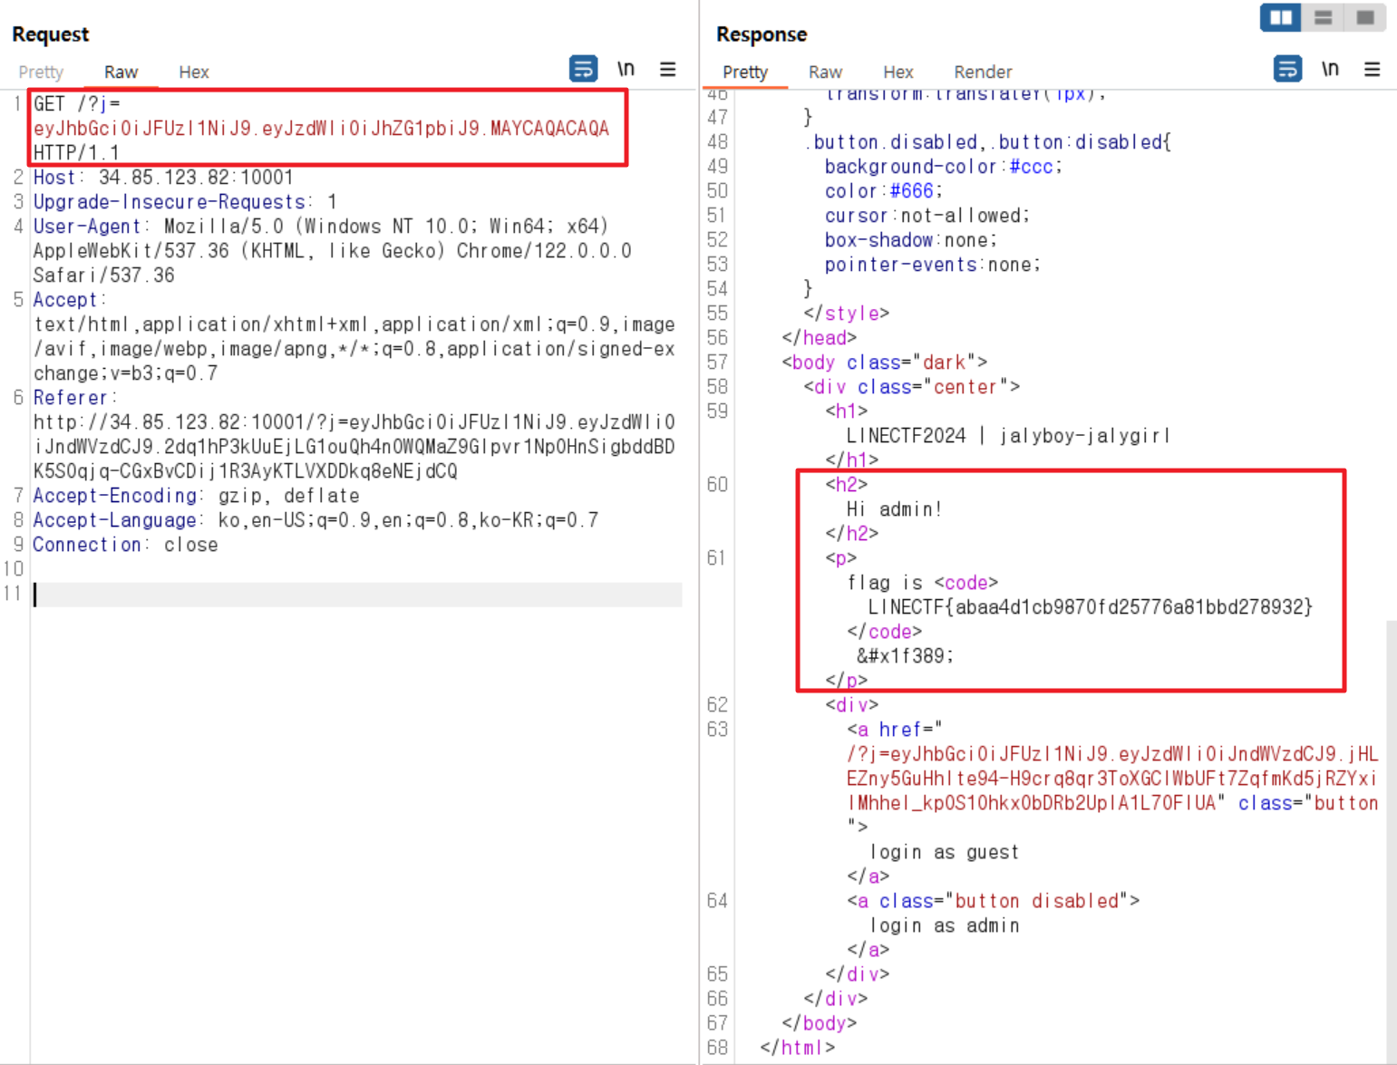This screenshot has width=1397, height=1065.
Task: Click 'LINECTF2024 | jalyboy-jalygirl' heading text
Action: coord(1008,436)
